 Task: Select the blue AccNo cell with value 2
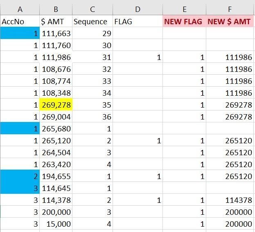tap(20, 177)
